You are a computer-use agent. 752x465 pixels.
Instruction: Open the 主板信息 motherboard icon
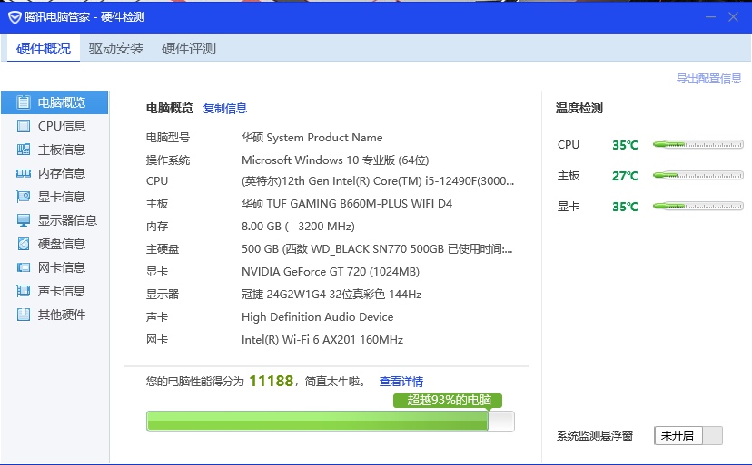[23, 150]
